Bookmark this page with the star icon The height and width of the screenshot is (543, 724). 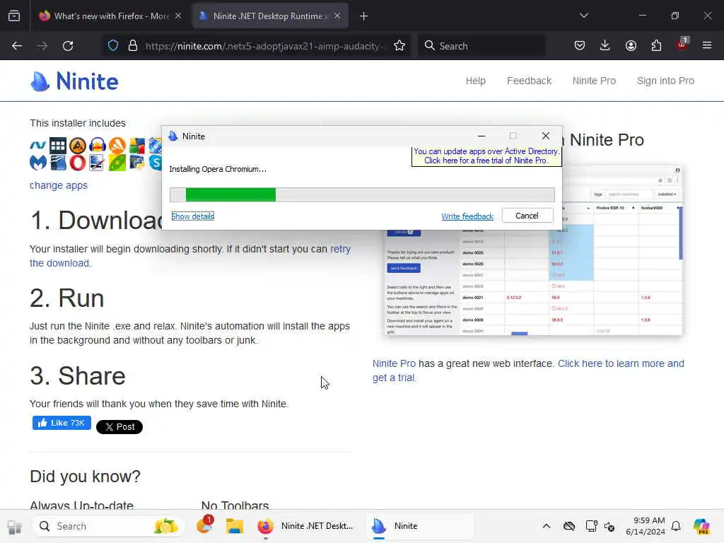(399, 46)
